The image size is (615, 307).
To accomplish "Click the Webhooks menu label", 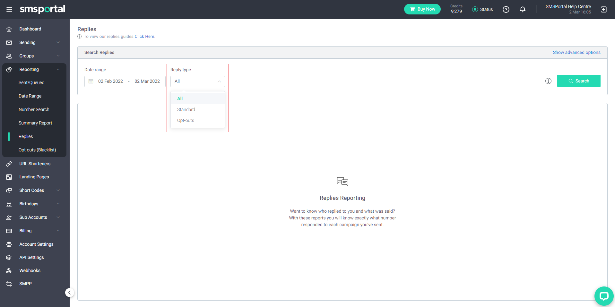I will (30, 270).
